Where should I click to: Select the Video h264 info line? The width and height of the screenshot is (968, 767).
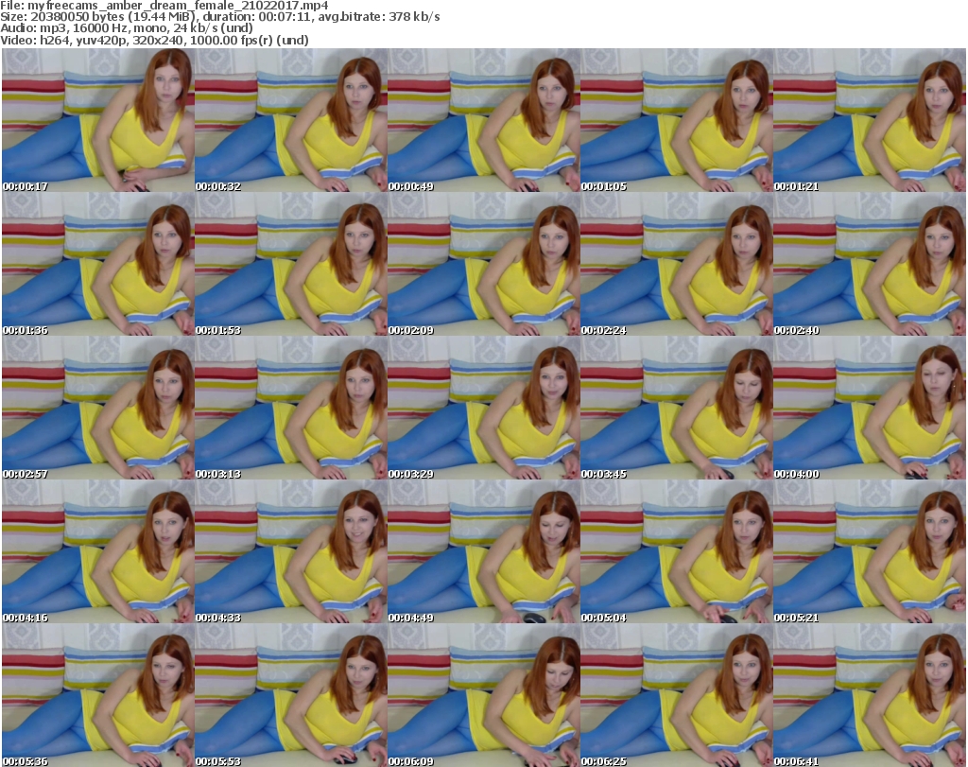coord(154,40)
